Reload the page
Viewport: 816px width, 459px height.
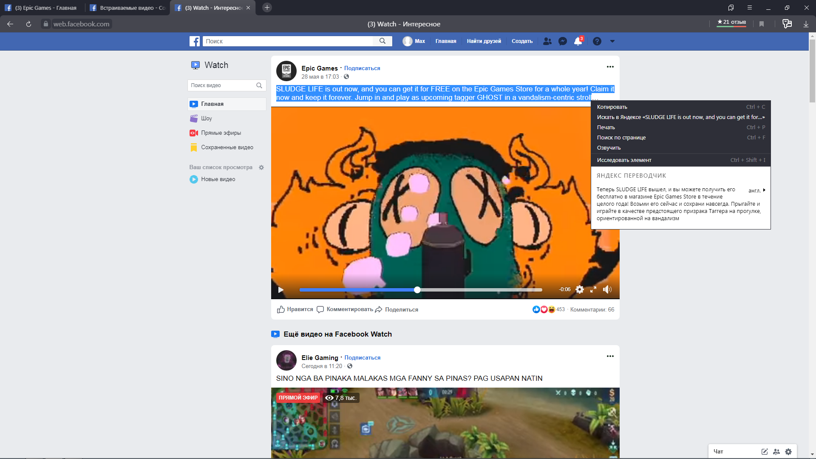click(28, 24)
